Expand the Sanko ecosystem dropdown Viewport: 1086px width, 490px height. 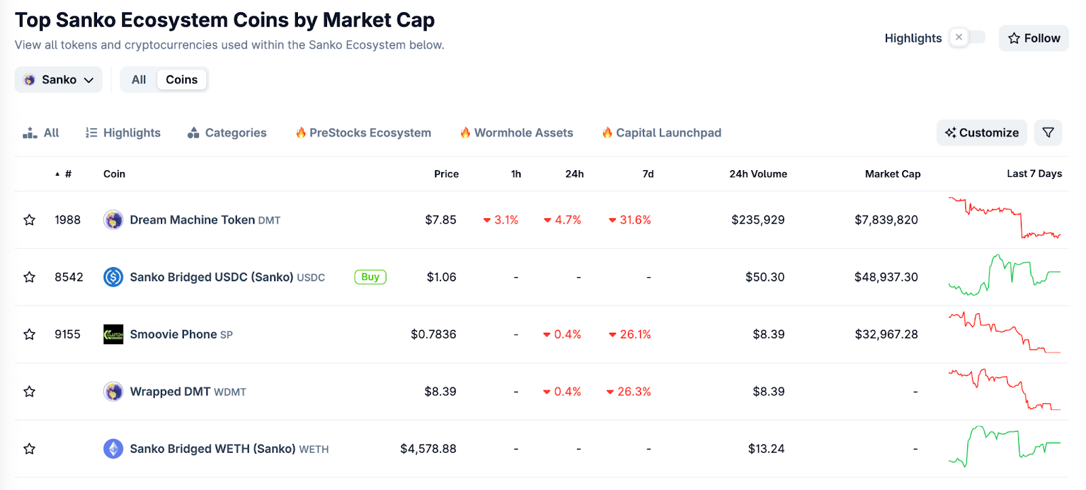58,79
